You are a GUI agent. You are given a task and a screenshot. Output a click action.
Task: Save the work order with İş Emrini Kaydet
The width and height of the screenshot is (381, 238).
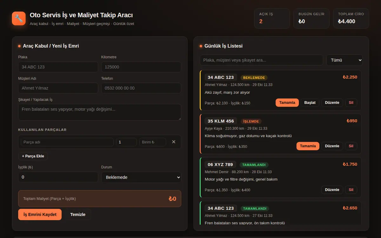(40, 215)
